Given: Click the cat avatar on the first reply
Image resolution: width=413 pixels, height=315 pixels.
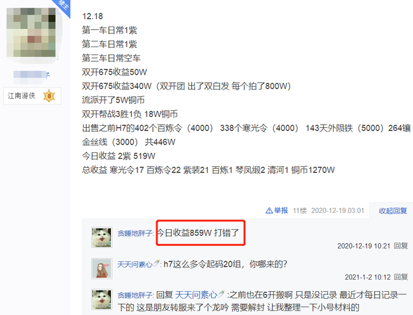Looking at the screenshot, I should (102, 238).
